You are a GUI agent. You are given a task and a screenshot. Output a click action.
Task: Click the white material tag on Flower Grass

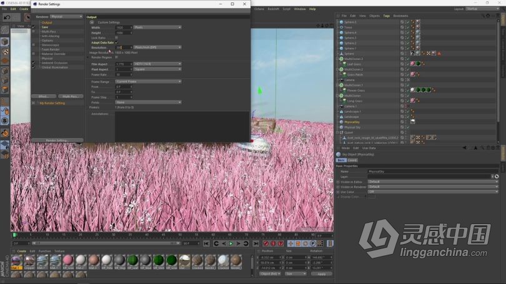[412, 91]
